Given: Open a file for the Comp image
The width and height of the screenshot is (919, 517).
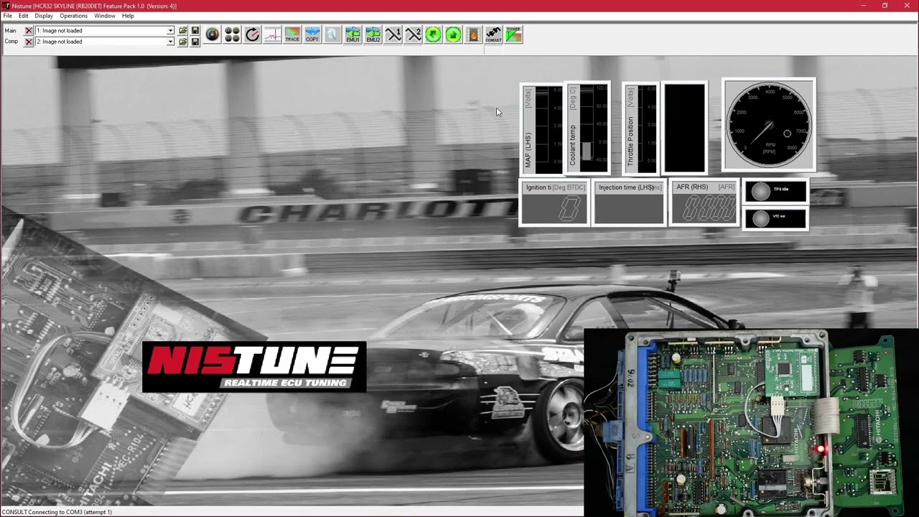Looking at the screenshot, I should click(x=183, y=42).
